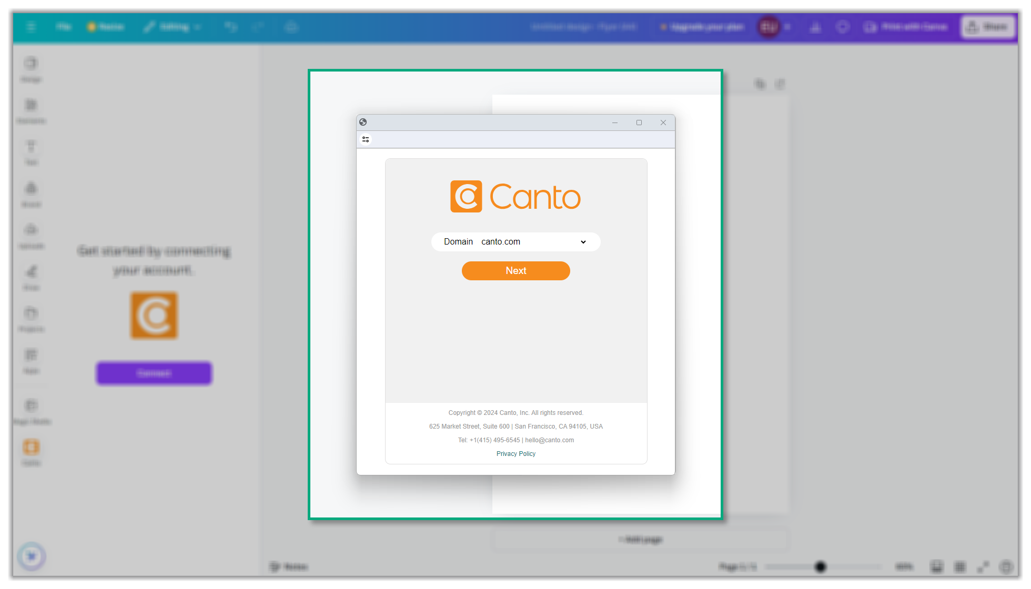Viewport: 1031px width, 589px height.
Task: Open the Uploads tab in Canva sidebar
Action: pos(31,236)
